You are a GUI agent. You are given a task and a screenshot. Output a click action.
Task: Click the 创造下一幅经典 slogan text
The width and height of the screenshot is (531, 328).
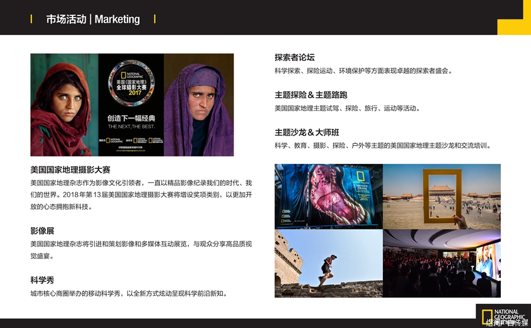coord(132,118)
